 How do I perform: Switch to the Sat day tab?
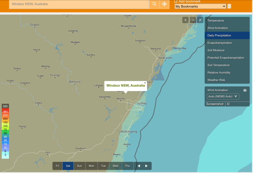68,166
